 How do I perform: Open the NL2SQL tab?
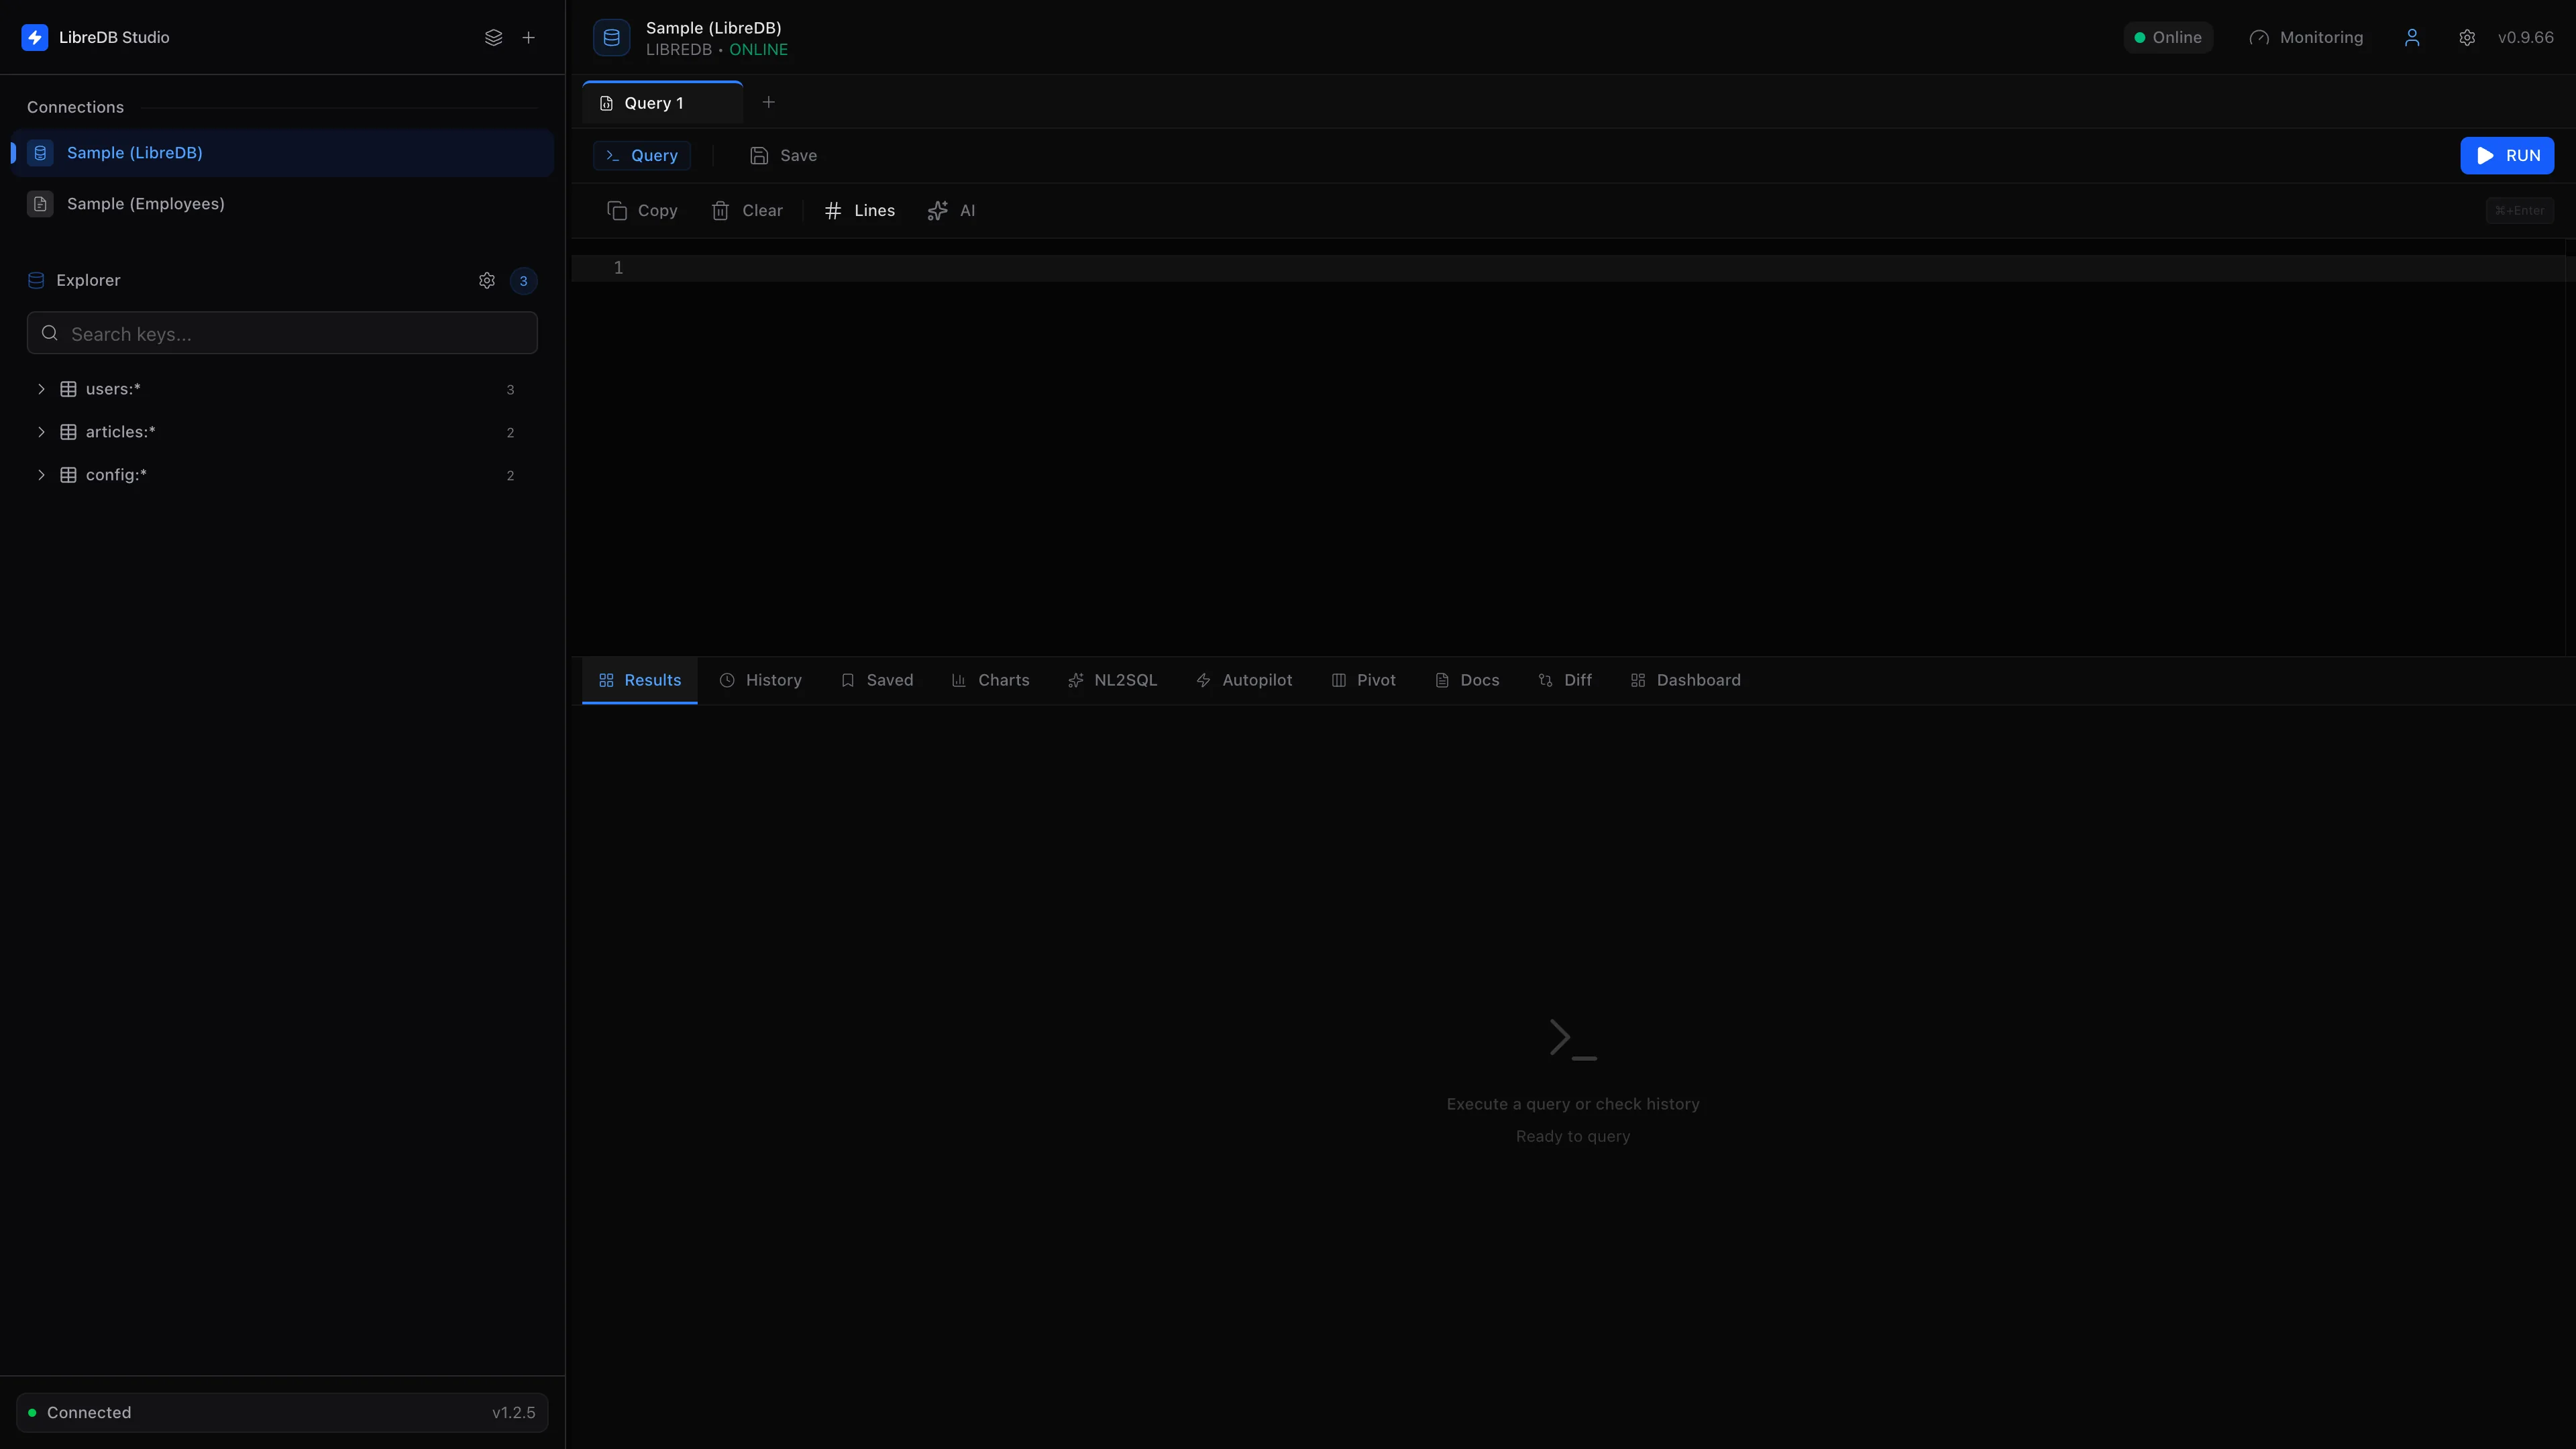(x=1112, y=680)
